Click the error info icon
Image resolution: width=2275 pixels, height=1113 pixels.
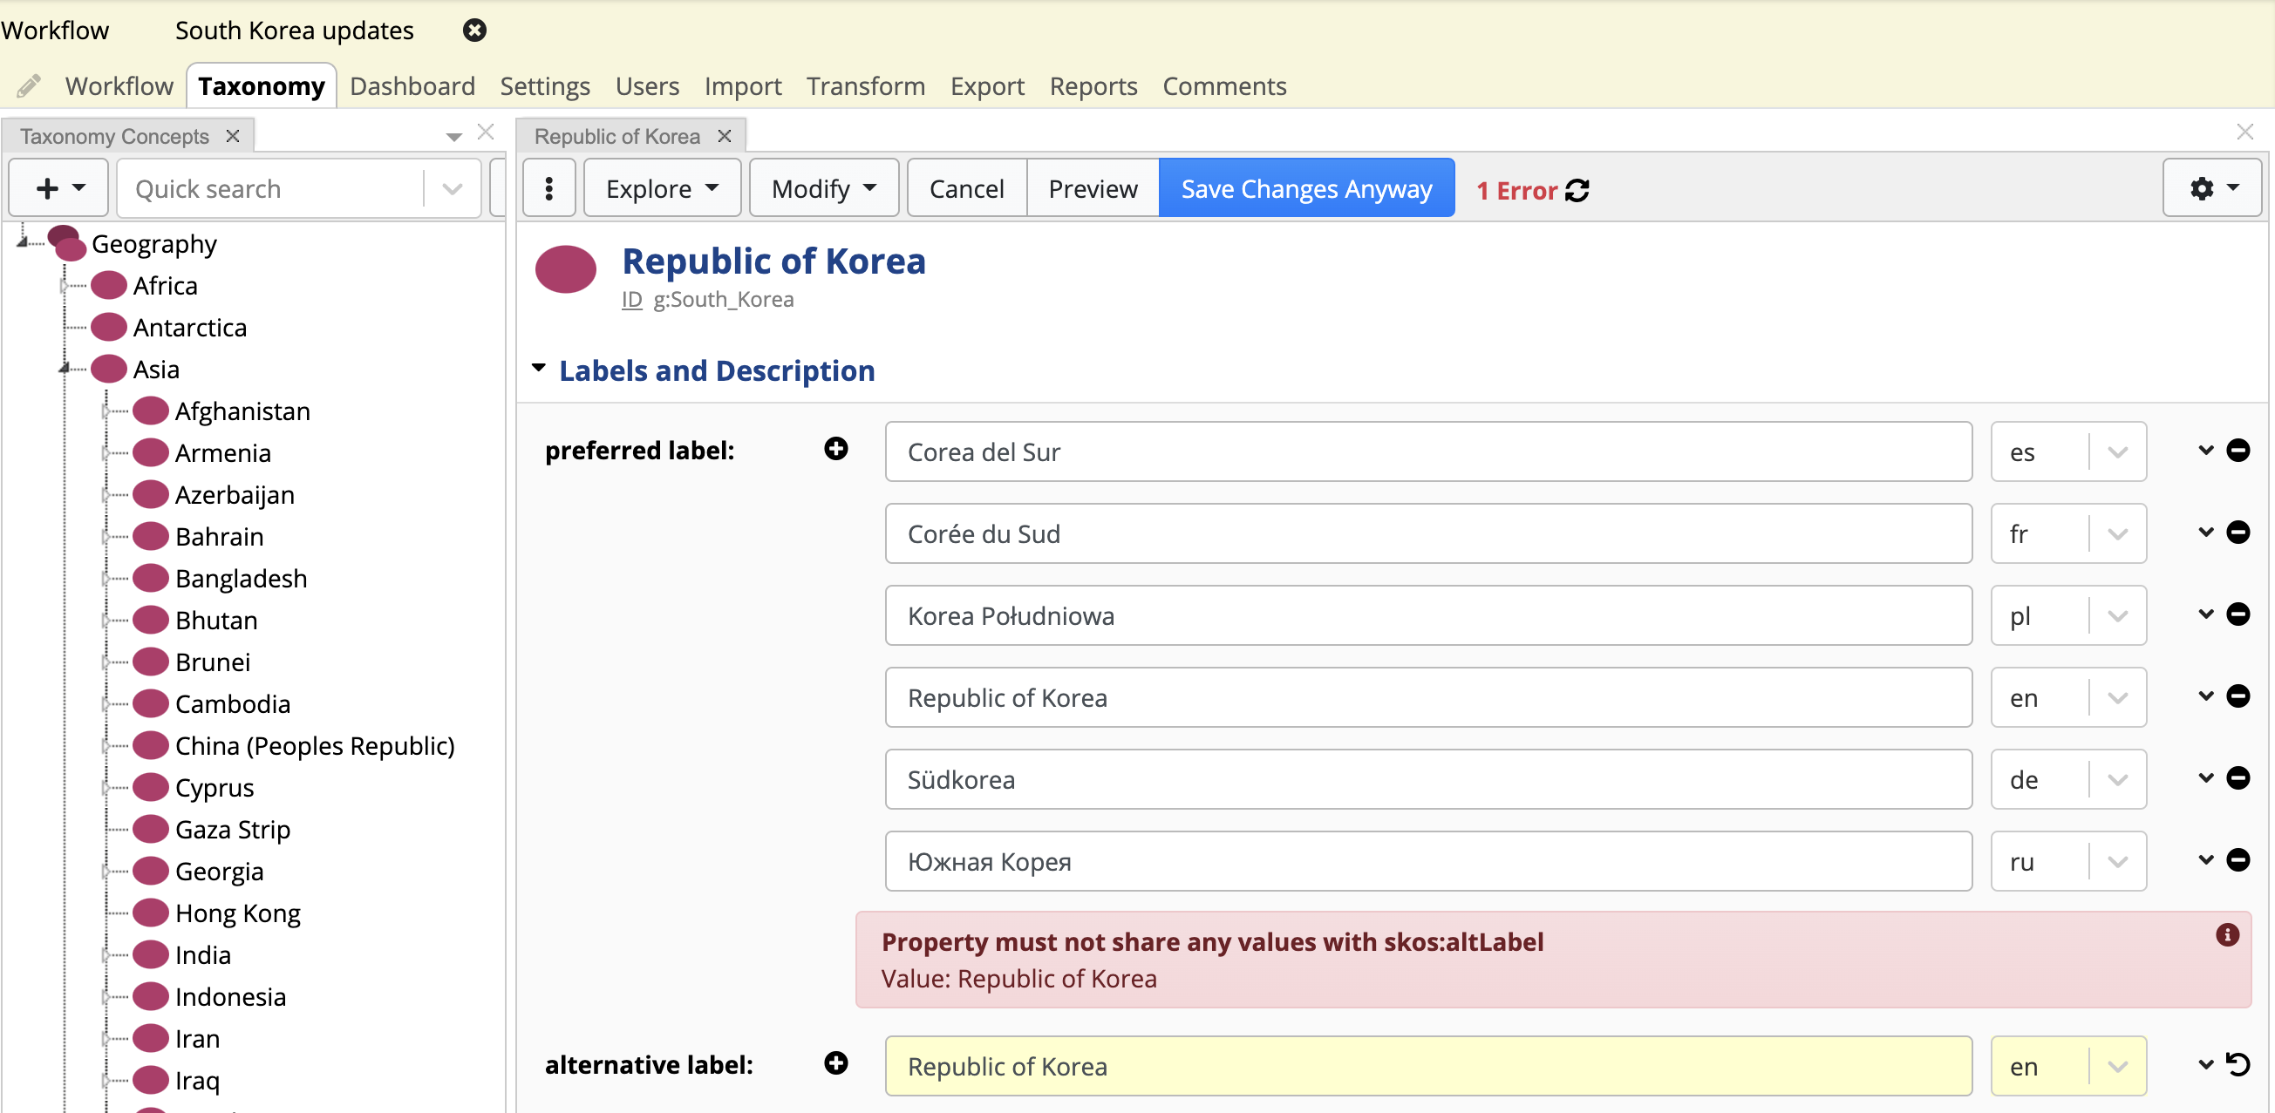[x=2226, y=934]
